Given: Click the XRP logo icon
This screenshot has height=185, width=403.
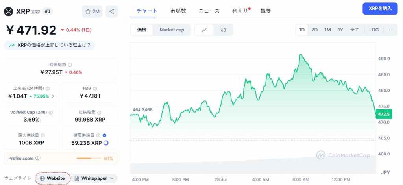Looking at the screenshot, I should tap(9, 11).
